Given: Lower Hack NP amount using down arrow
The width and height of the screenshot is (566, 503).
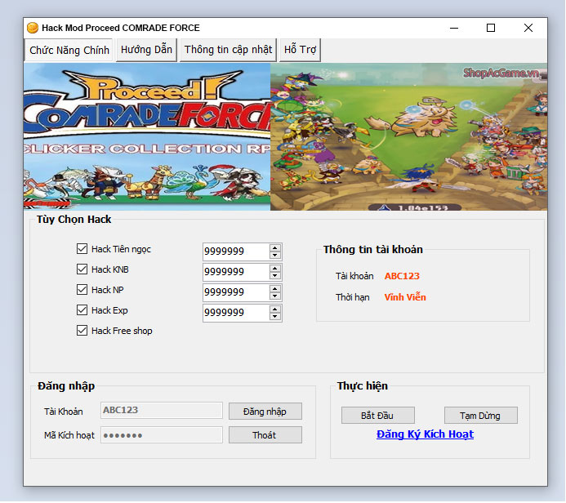Looking at the screenshot, I should tap(275, 296).
